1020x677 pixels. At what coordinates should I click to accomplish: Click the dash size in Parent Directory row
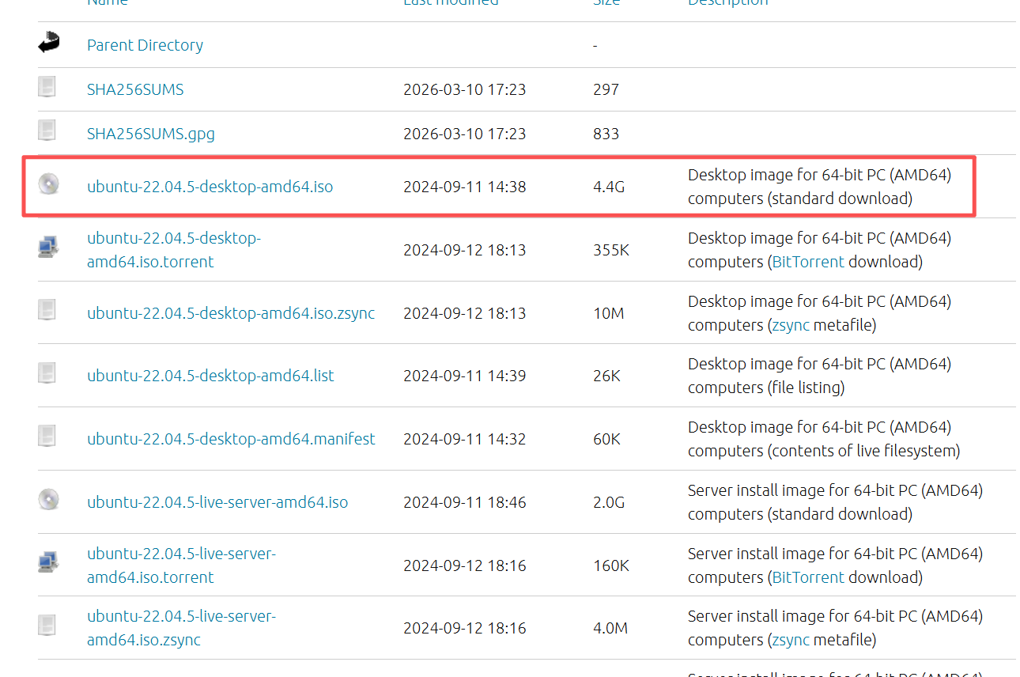pyautogui.click(x=595, y=45)
